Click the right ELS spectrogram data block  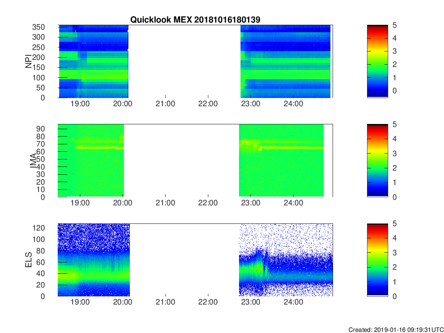tap(286, 260)
